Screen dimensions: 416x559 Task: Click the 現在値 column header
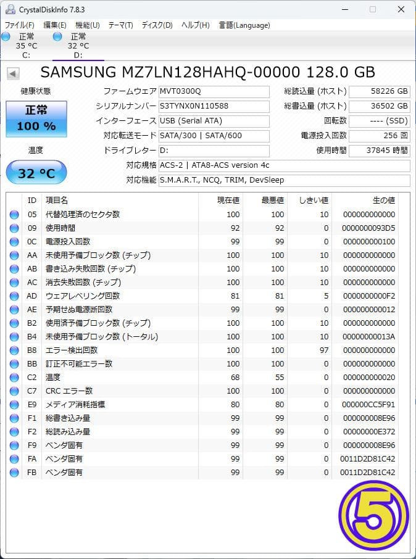pyautogui.click(x=220, y=201)
